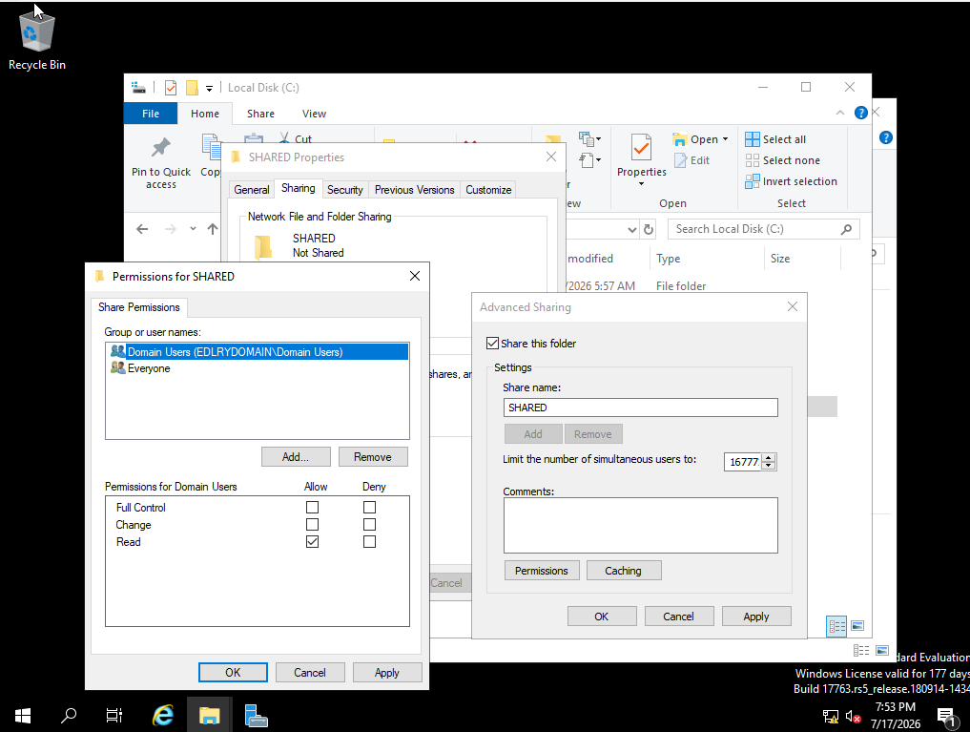970x732 pixels.
Task: Click the Explorer Up arrow
Action: (x=213, y=229)
